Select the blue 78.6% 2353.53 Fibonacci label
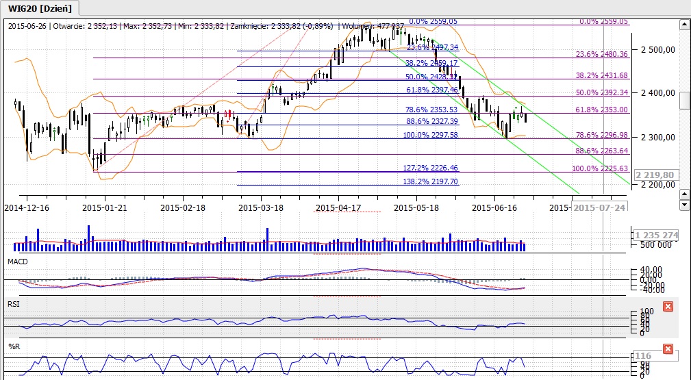Image resolution: width=691 pixels, height=380 pixels. point(431,110)
